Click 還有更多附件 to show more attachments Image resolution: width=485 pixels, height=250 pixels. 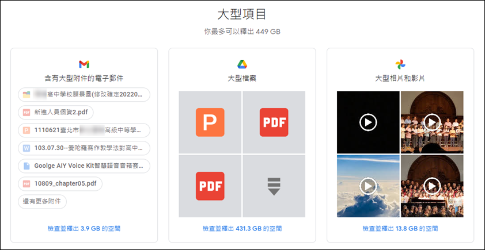pyautogui.click(x=42, y=202)
